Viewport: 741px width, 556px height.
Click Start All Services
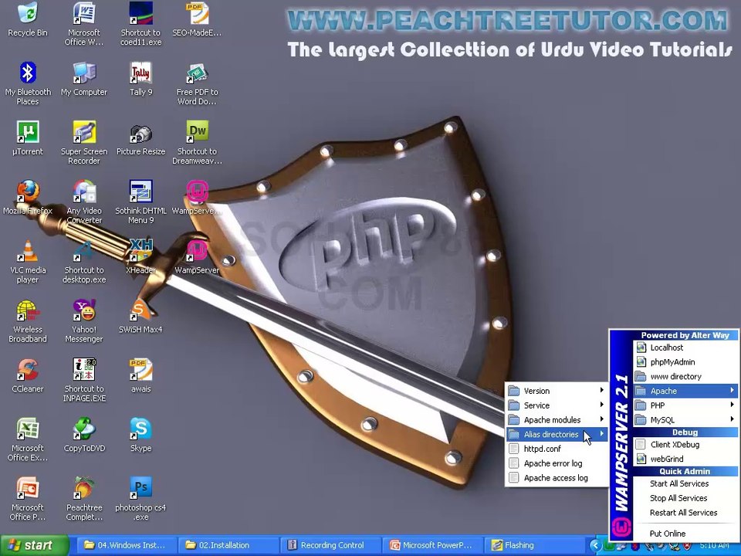point(685,483)
